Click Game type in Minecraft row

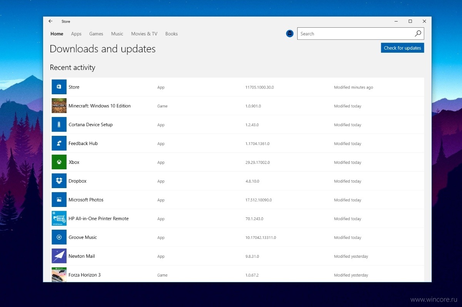[162, 106]
